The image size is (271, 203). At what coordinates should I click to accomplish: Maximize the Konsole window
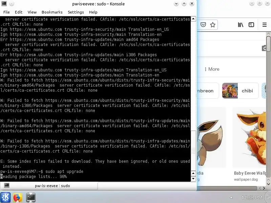coord(184,4)
